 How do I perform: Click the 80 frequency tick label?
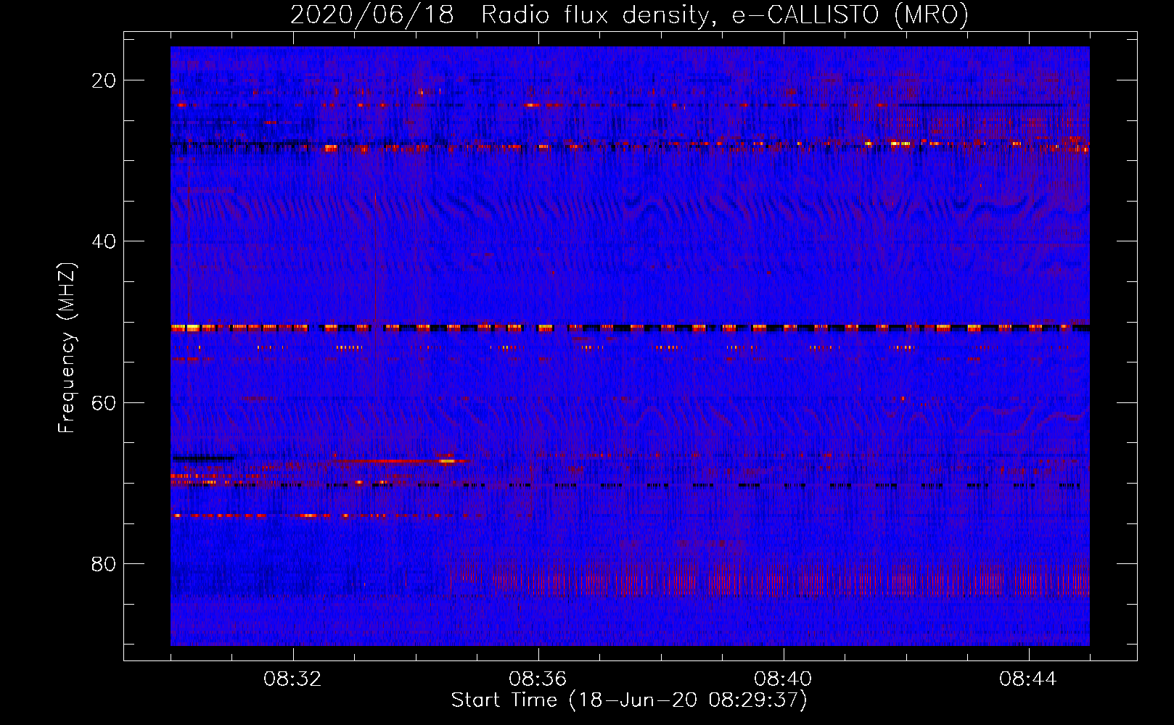tap(104, 563)
